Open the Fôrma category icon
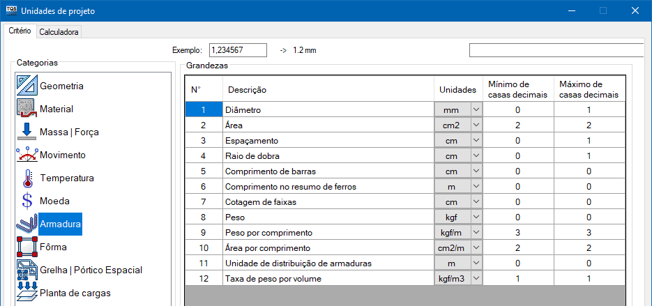 [27, 247]
